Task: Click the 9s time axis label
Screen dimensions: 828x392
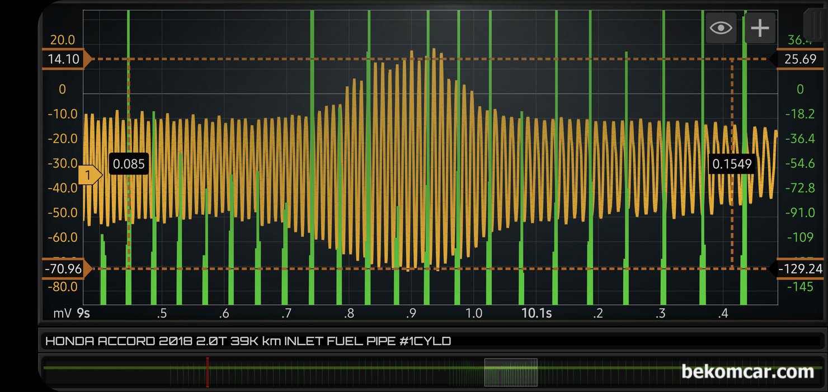Action: [x=83, y=313]
